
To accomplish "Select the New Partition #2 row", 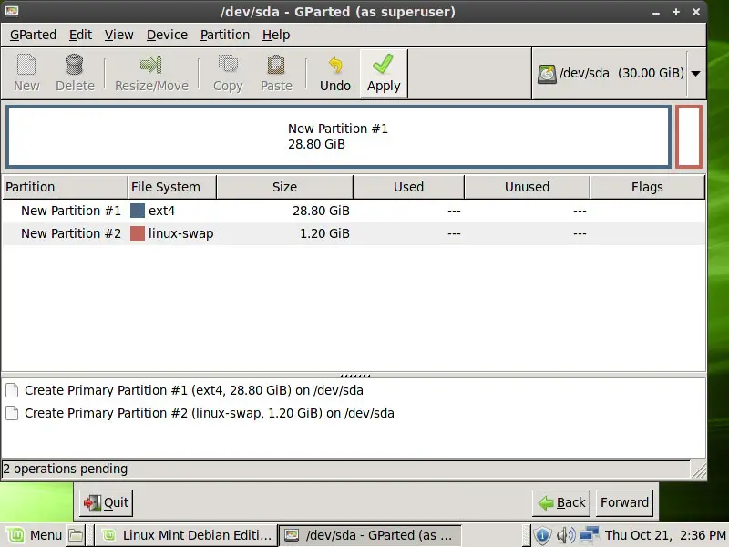I will [x=354, y=233].
